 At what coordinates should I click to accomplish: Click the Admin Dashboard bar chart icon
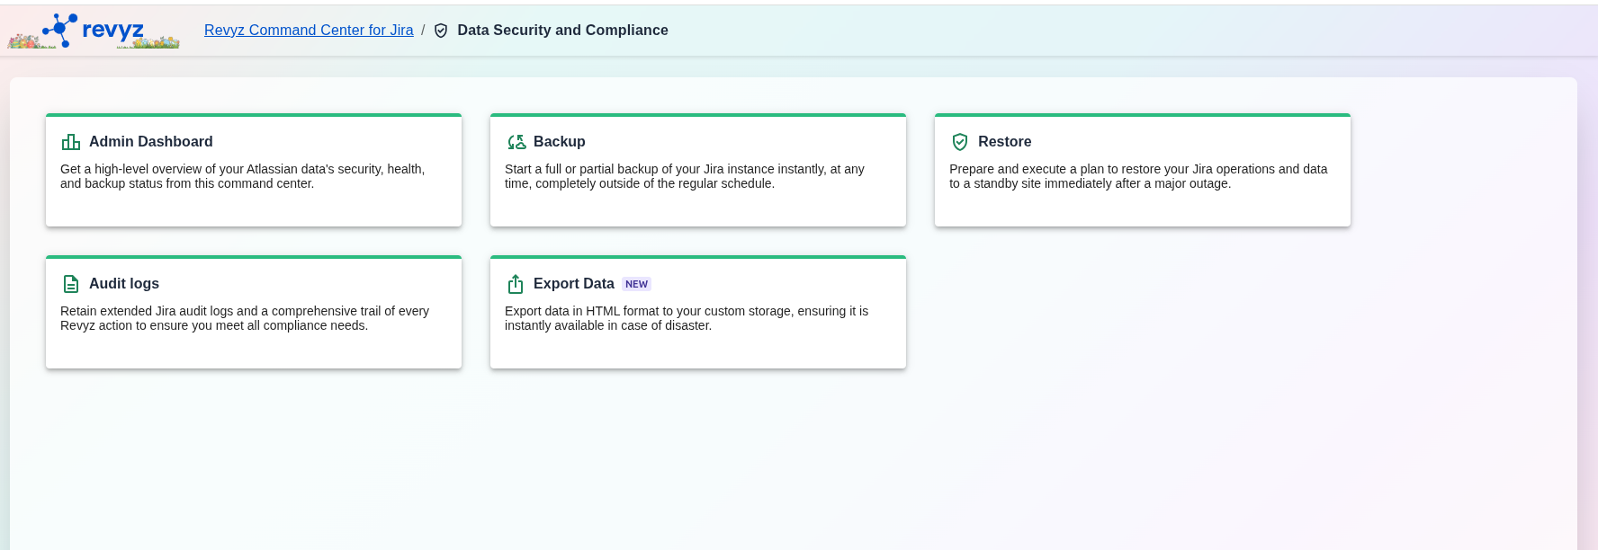(70, 142)
